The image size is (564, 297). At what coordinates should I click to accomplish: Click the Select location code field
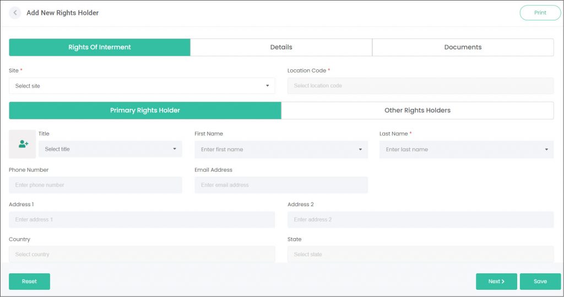pos(420,86)
